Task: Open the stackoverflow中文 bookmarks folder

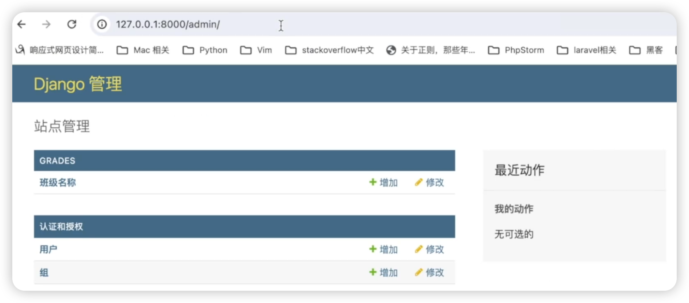Action: (330, 50)
